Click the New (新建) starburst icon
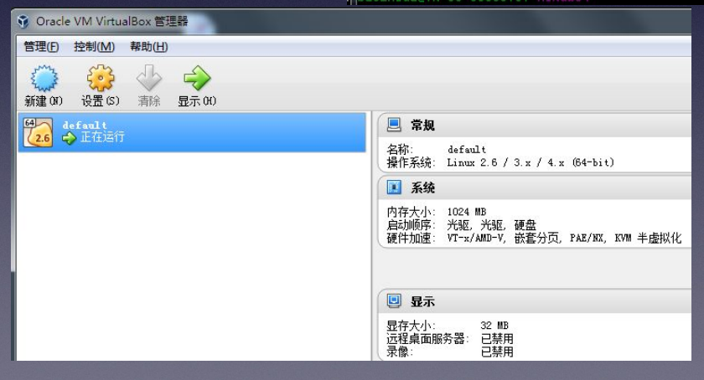Viewport: 704px width, 380px height. (x=44, y=78)
